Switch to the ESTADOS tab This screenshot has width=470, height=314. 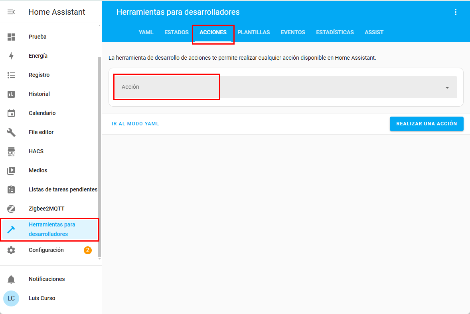(x=177, y=32)
